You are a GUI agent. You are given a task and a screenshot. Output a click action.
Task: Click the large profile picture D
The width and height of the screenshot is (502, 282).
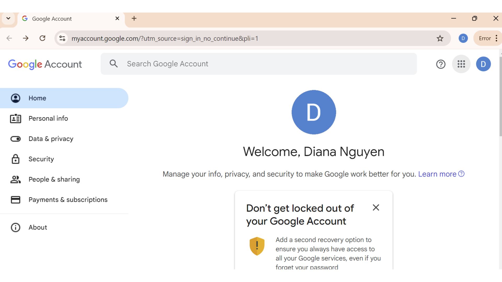(x=314, y=112)
